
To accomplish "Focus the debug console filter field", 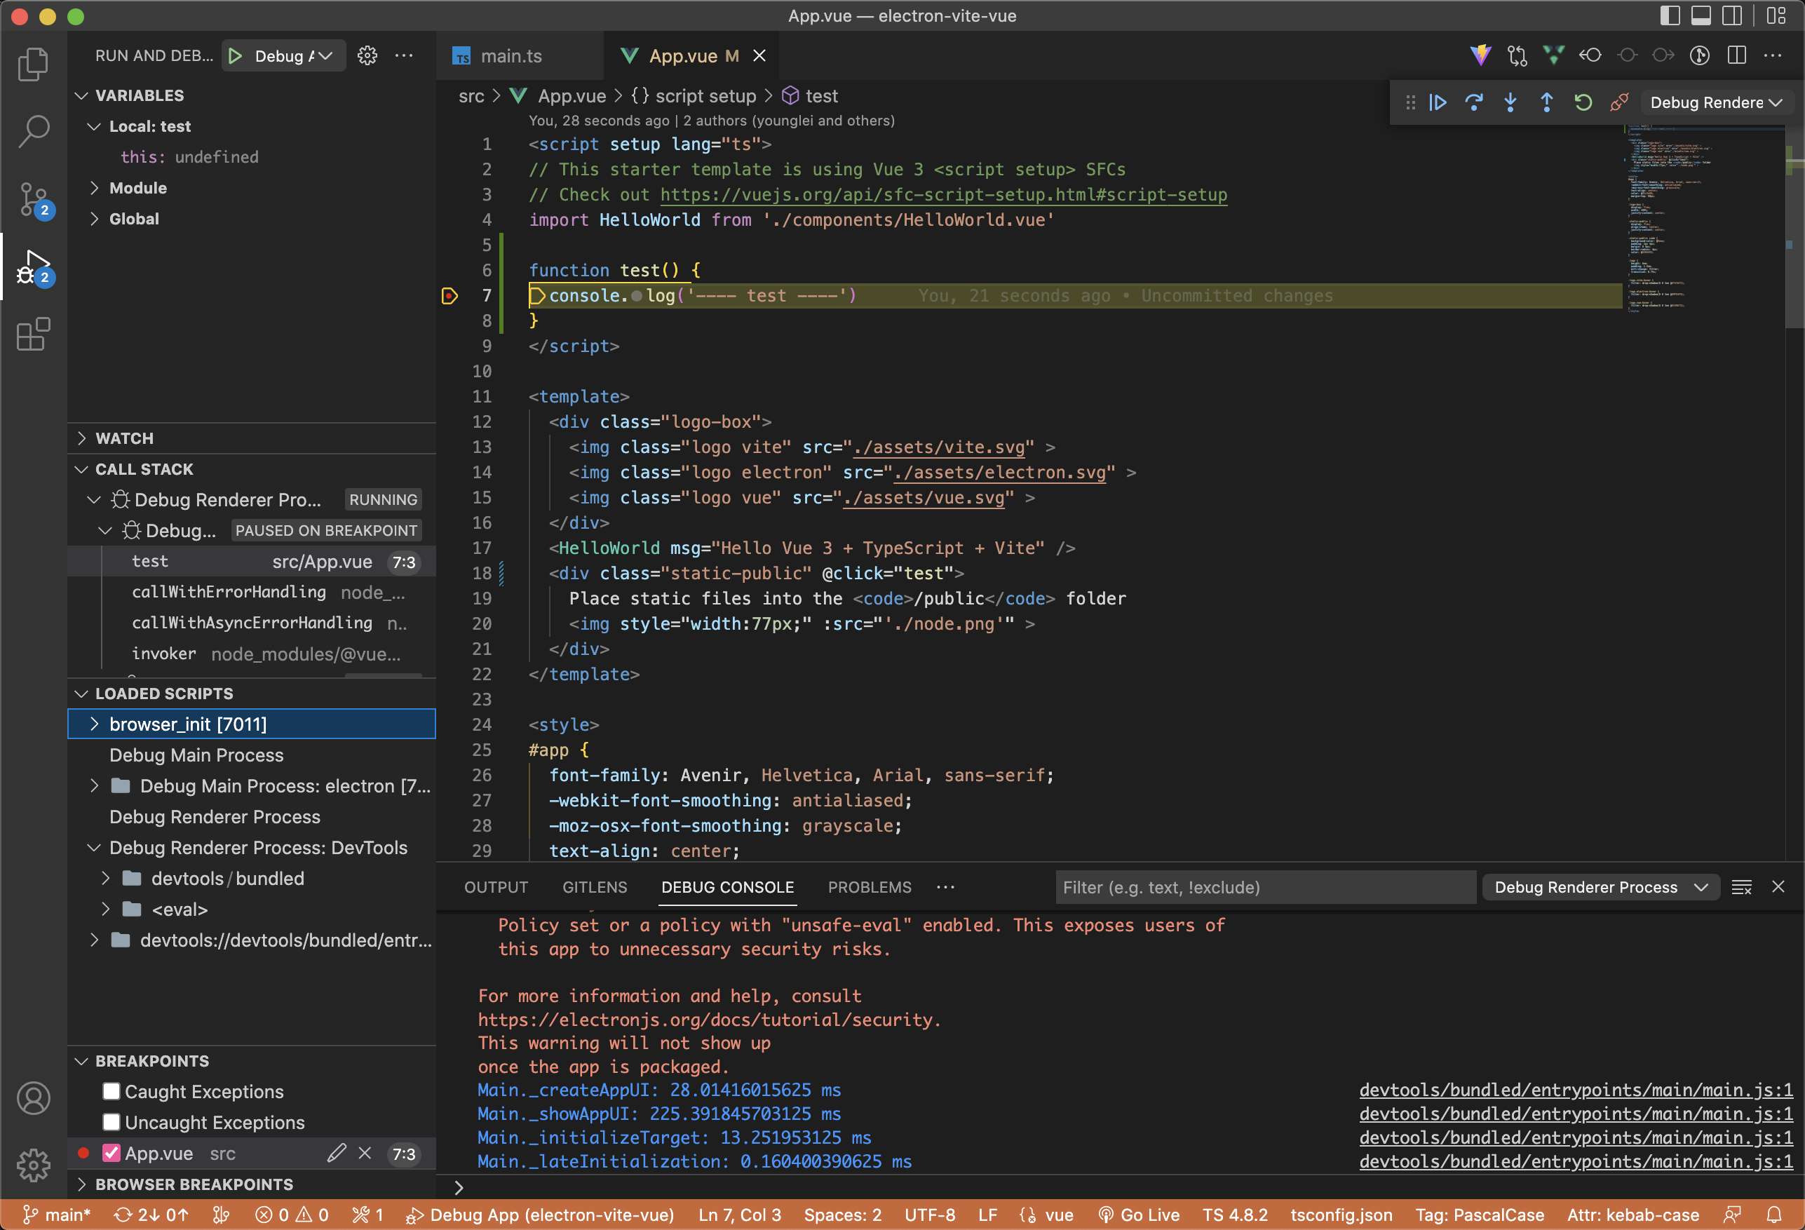I will [1264, 887].
